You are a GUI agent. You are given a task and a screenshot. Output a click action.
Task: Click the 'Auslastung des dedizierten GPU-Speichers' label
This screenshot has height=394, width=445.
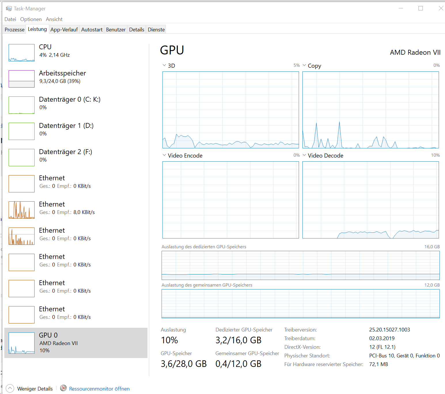(x=204, y=247)
